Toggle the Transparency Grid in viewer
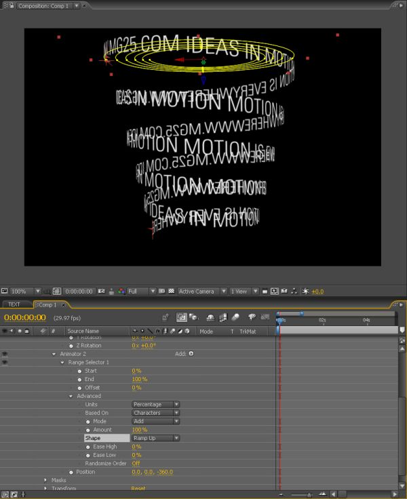Screen dimensions: 407x499 coord(172,291)
